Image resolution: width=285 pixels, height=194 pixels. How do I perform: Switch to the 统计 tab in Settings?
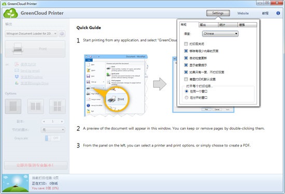click(x=228, y=25)
